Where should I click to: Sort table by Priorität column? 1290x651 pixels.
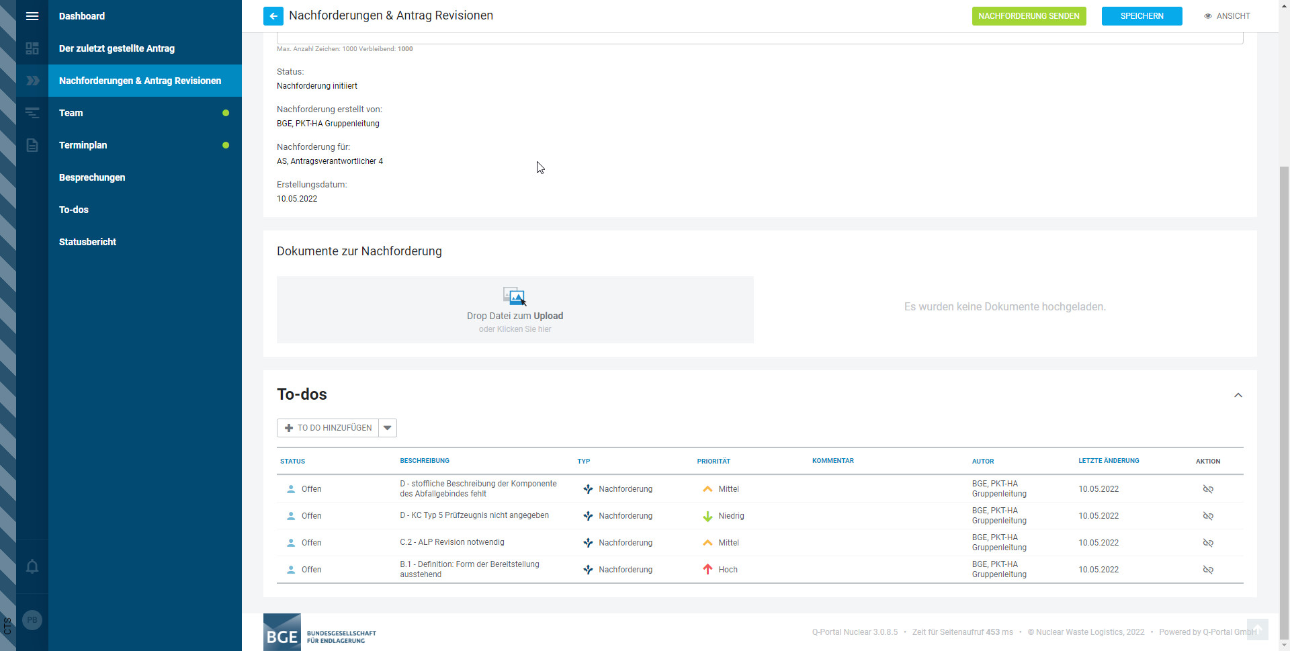point(713,462)
